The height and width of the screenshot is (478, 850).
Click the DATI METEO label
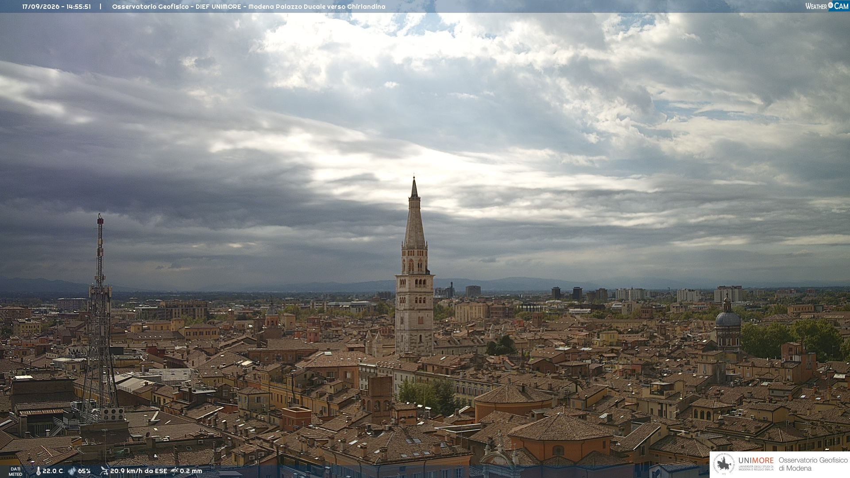[x=15, y=471]
